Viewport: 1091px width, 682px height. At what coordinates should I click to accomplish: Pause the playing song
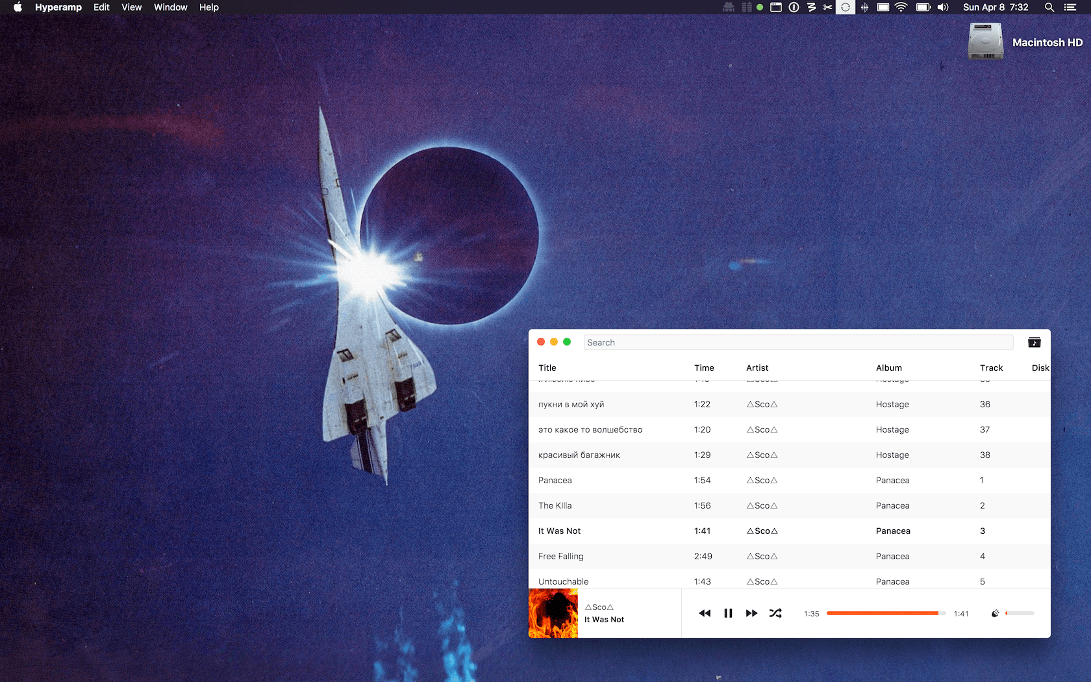click(728, 613)
